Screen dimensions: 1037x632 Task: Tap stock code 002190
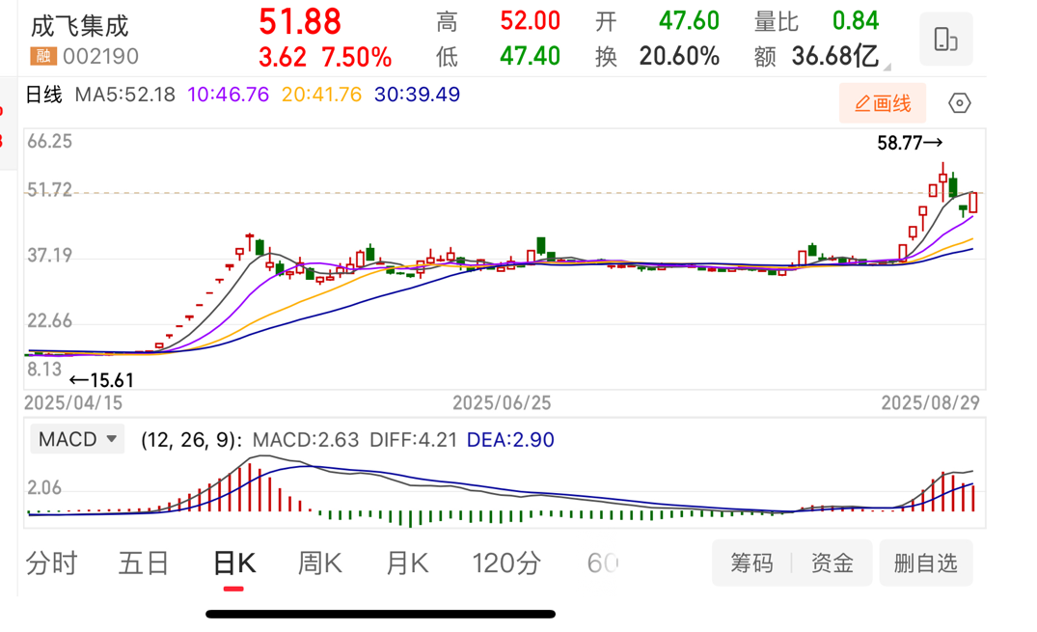(100, 56)
